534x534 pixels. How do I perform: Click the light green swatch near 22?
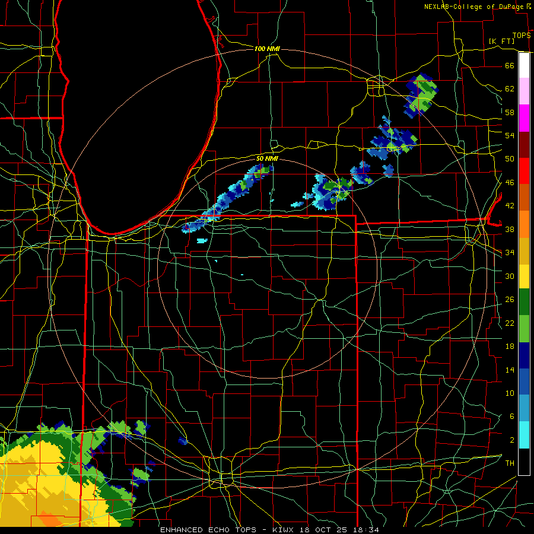click(524, 329)
